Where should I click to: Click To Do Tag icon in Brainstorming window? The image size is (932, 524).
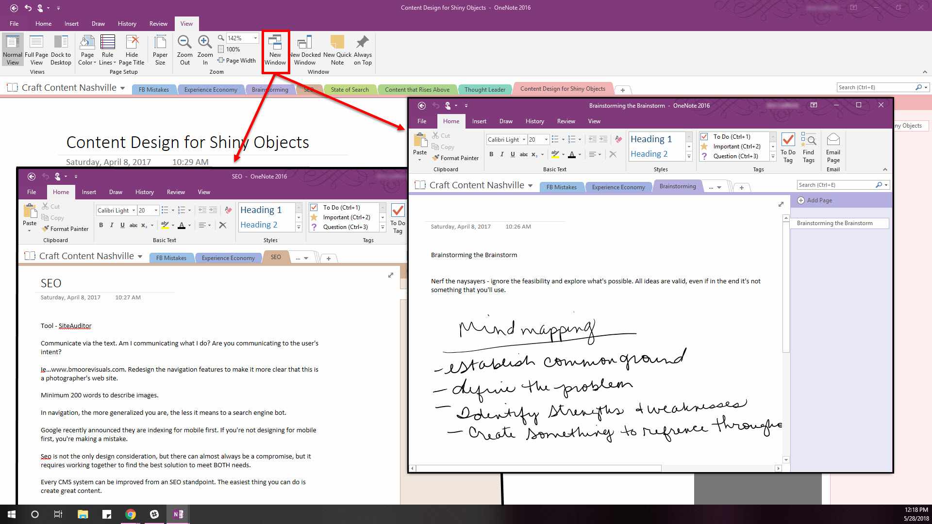[x=788, y=147]
